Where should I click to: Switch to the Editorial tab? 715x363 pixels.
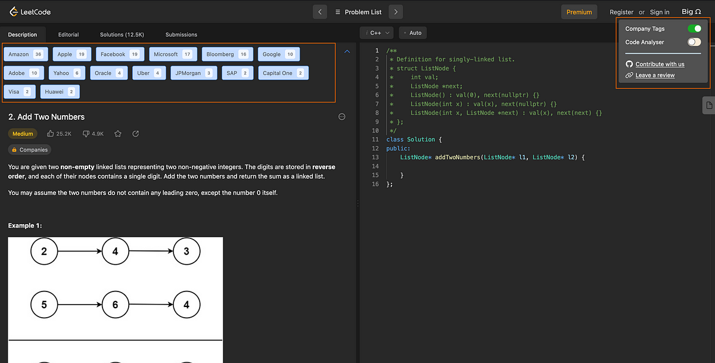pos(69,35)
